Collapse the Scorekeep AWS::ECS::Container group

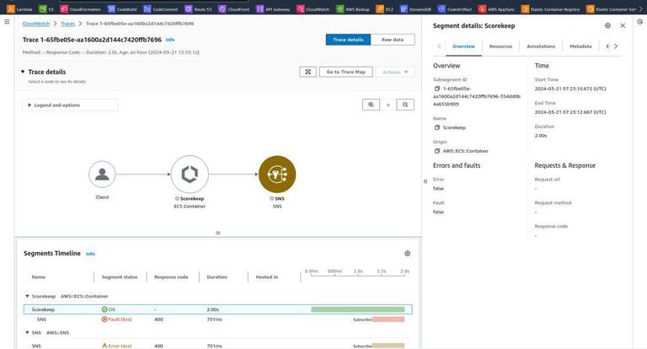(x=27, y=296)
